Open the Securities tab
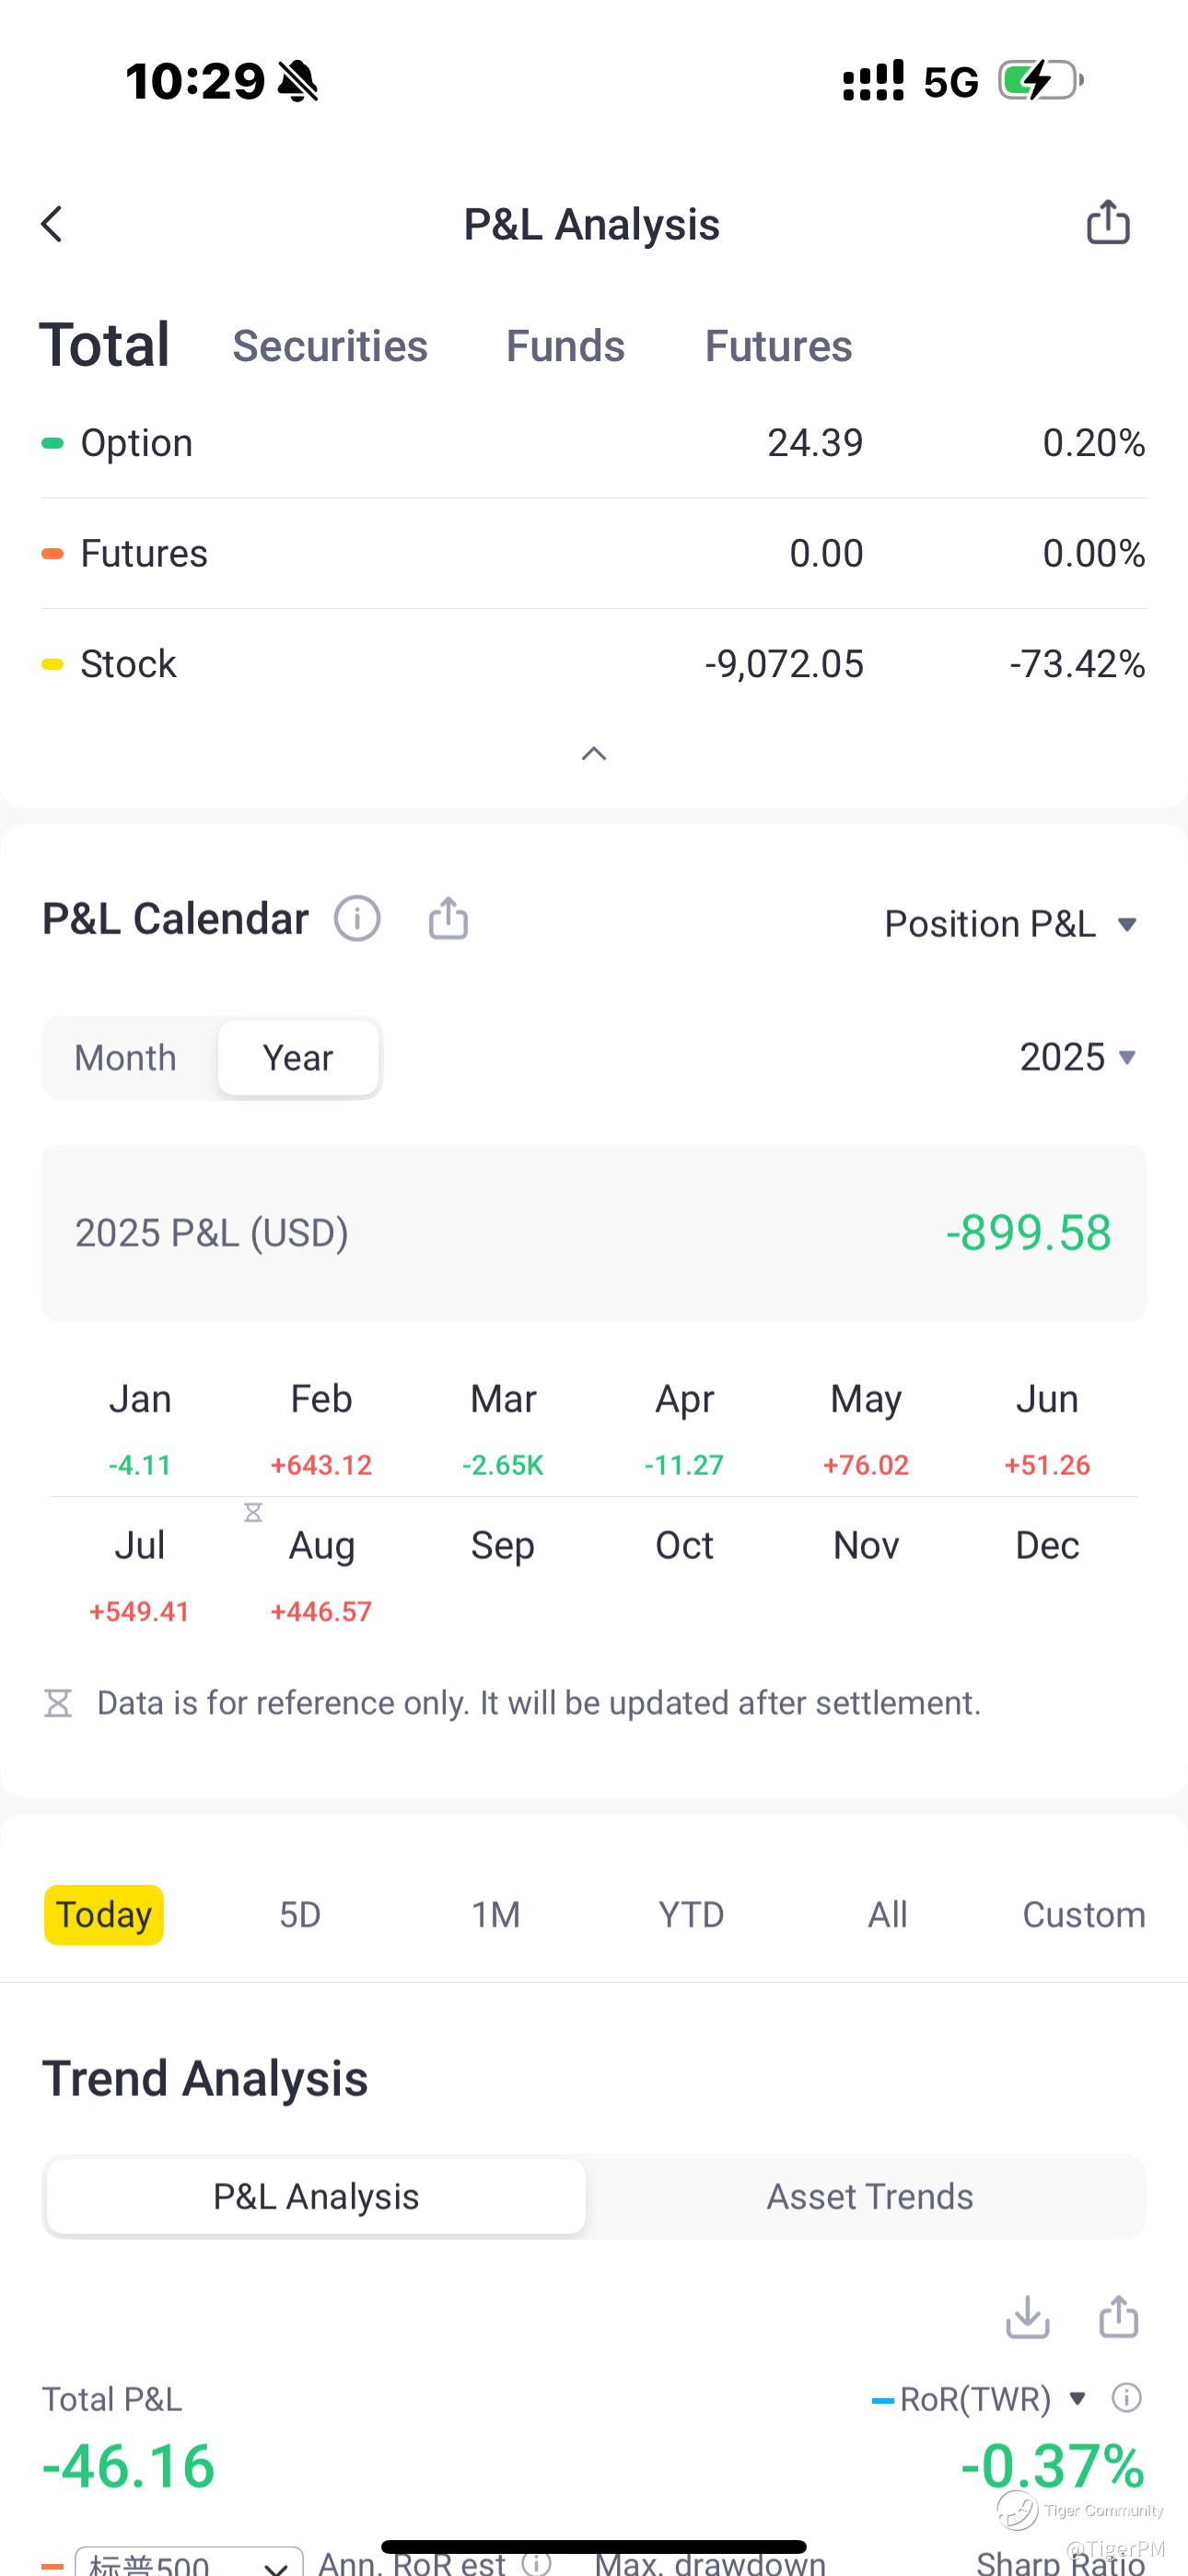Image resolution: width=1188 pixels, height=2576 pixels. pyautogui.click(x=330, y=346)
